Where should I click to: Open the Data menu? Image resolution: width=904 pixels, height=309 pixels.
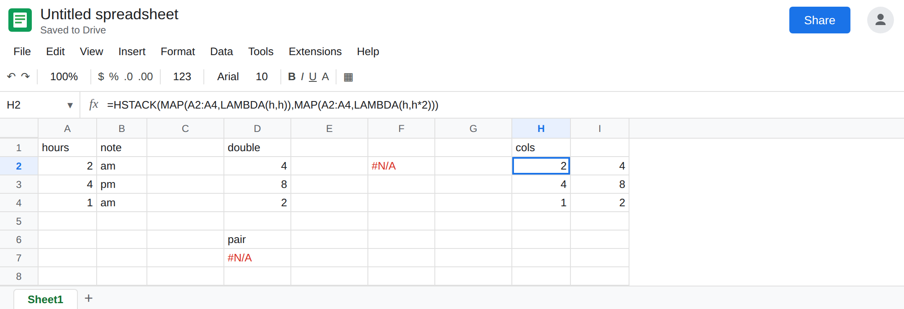(x=221, y=51)
